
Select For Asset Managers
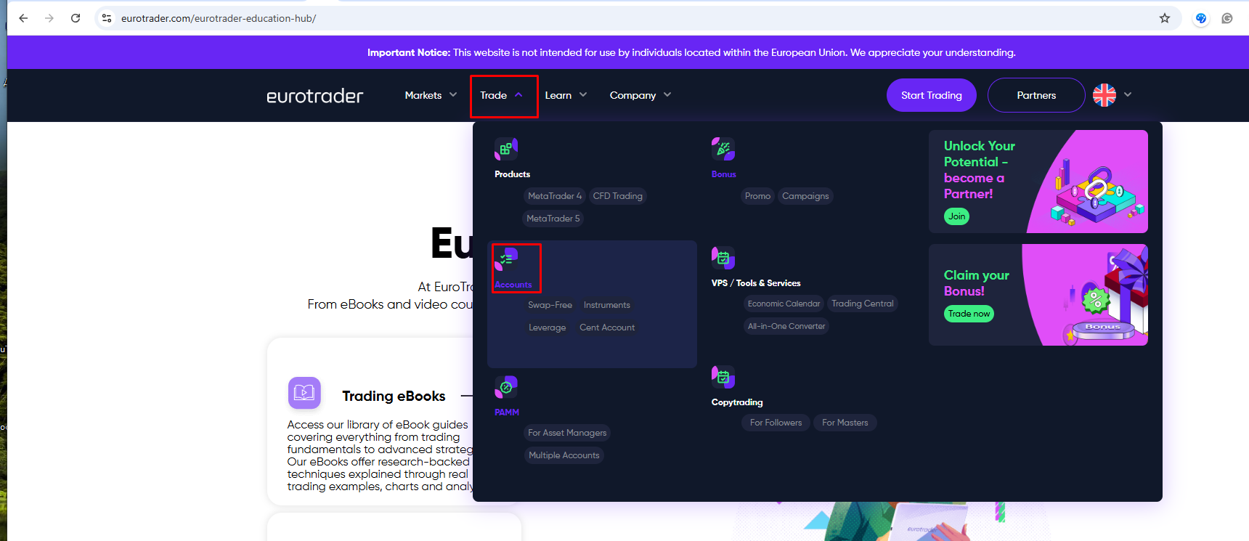point(567,433)
